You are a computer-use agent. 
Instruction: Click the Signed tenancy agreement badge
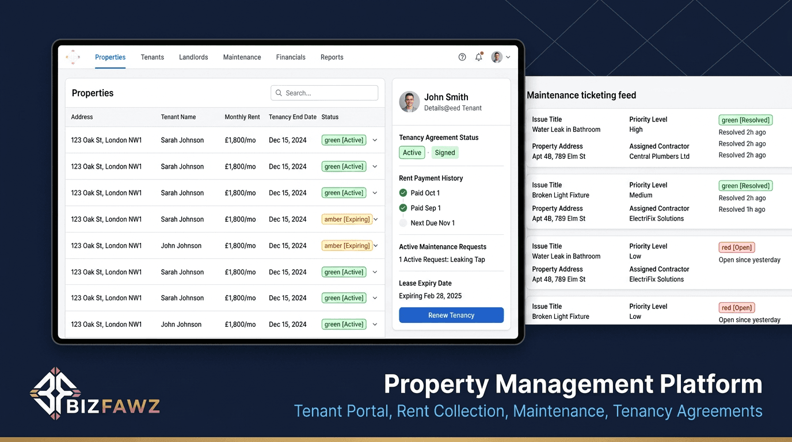tap(445, 153)
